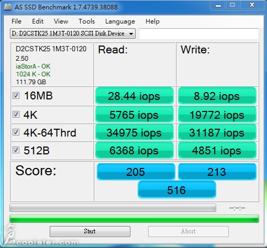This screenshot has width=267, height=248.
Task: Click the Abort button
Action: tap(188, 231)
